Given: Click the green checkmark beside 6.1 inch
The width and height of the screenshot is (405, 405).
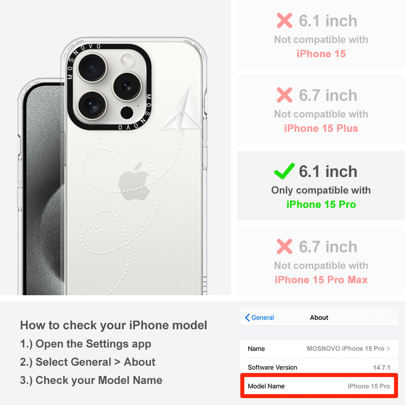Looking at the screenshot, I should point(284,171).
